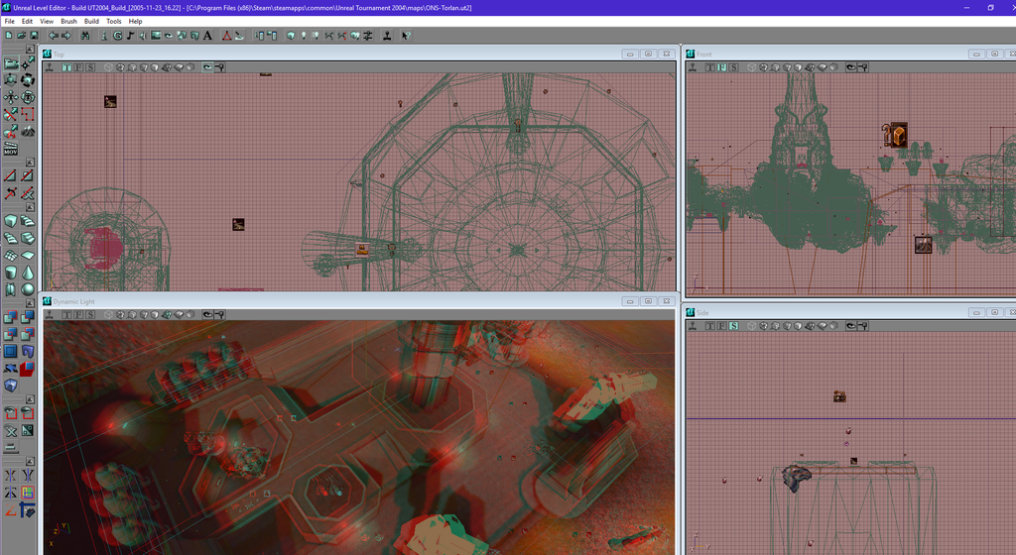Toggle F view in Front viewport

pyautogui.click(x=722, y=67)
